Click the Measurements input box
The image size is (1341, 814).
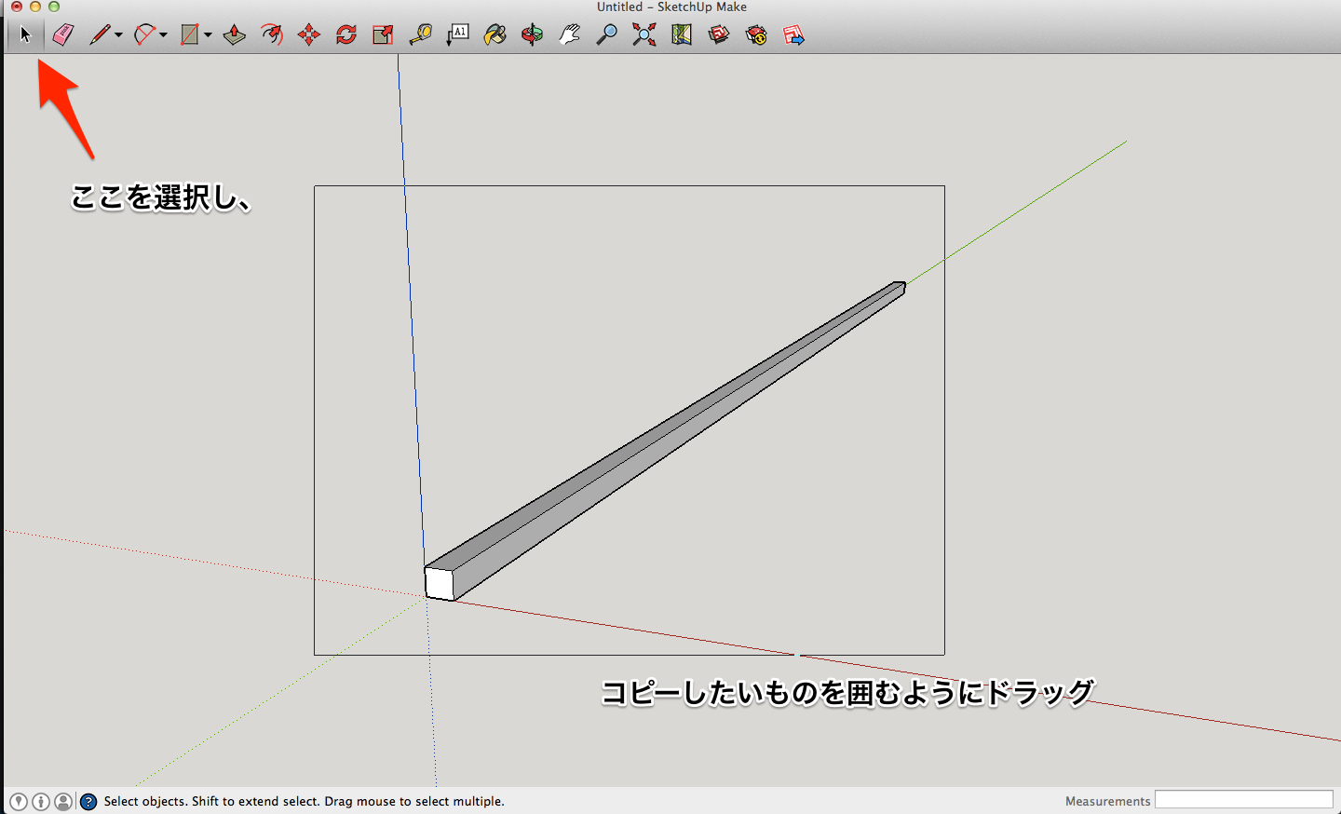point(1243,800)
